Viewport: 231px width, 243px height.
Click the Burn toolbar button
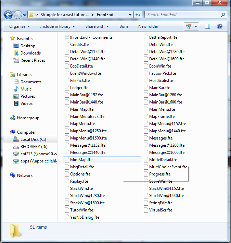pyautogui.click(x=124, y=26)
